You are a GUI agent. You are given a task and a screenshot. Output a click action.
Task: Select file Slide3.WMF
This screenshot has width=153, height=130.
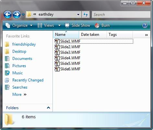point(70,52)
